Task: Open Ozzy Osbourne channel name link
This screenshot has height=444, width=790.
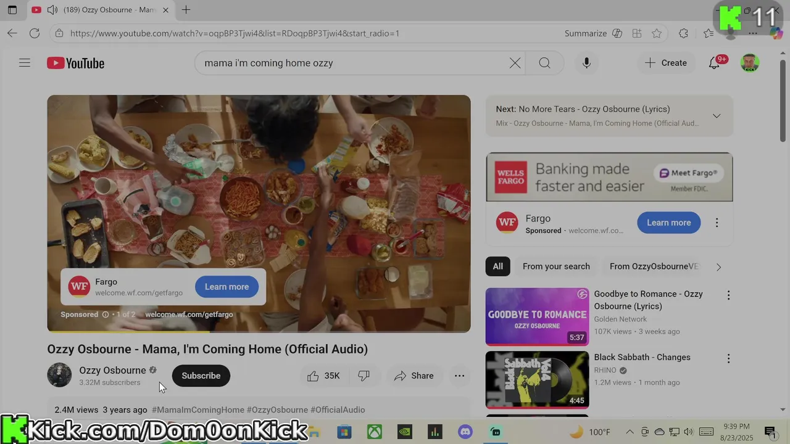Action: point(112,370)
